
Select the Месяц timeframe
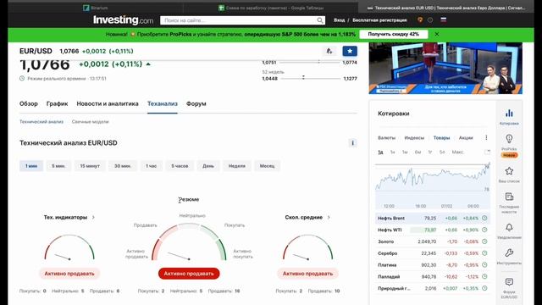point(268,166)
